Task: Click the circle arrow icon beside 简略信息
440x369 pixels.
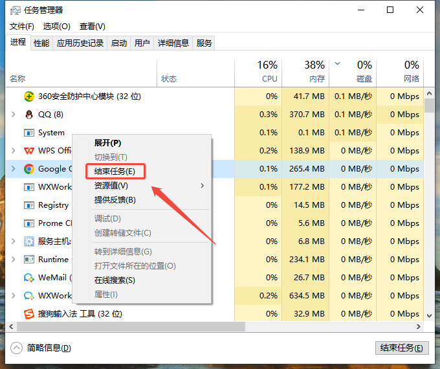Action: [16, 348]
